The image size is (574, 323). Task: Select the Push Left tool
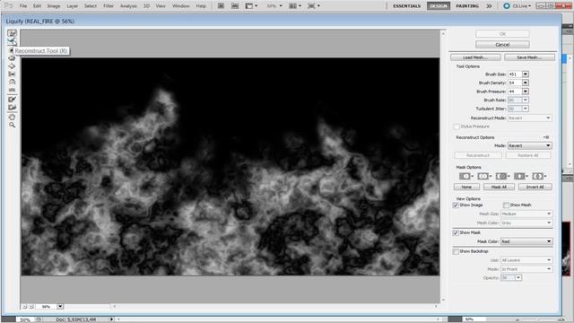point(12,74)
